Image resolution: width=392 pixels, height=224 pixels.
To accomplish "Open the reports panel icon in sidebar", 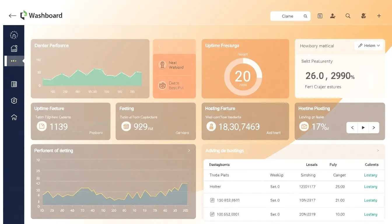I will coord(14,84).
